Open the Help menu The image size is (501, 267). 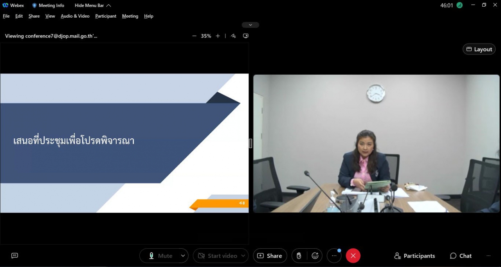point(149,16)
